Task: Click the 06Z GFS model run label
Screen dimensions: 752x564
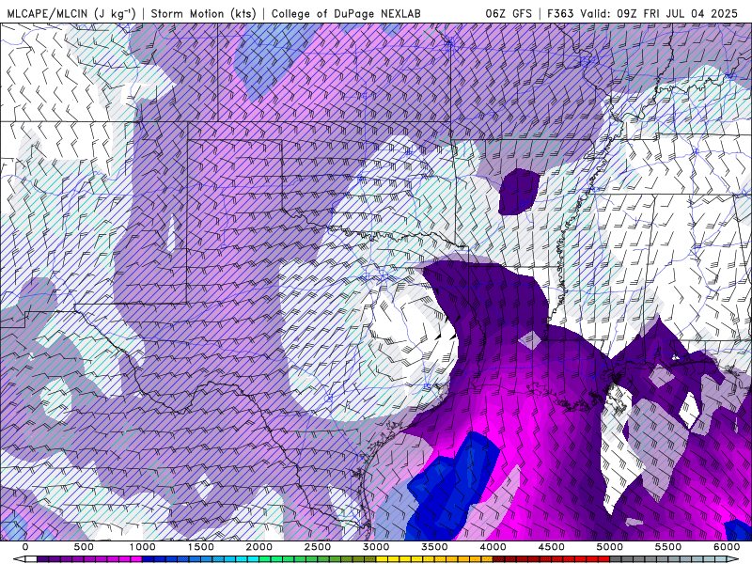Action: 509,13
